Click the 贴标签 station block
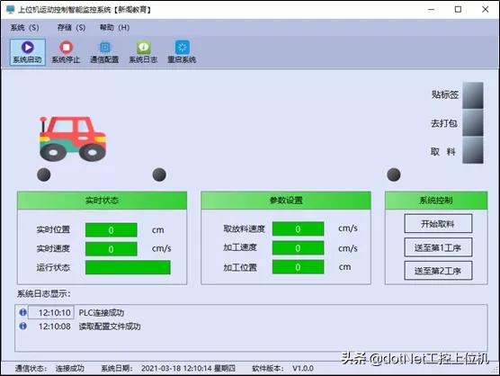Screen dimensions: 500x376 point(473,95)
